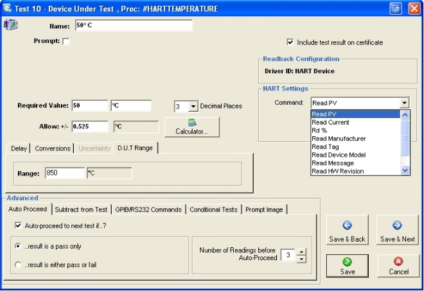This screenshot has width=424, height=291.
Task: Choose Read Manufacturer from command list
Action: [x=339, y=139]
